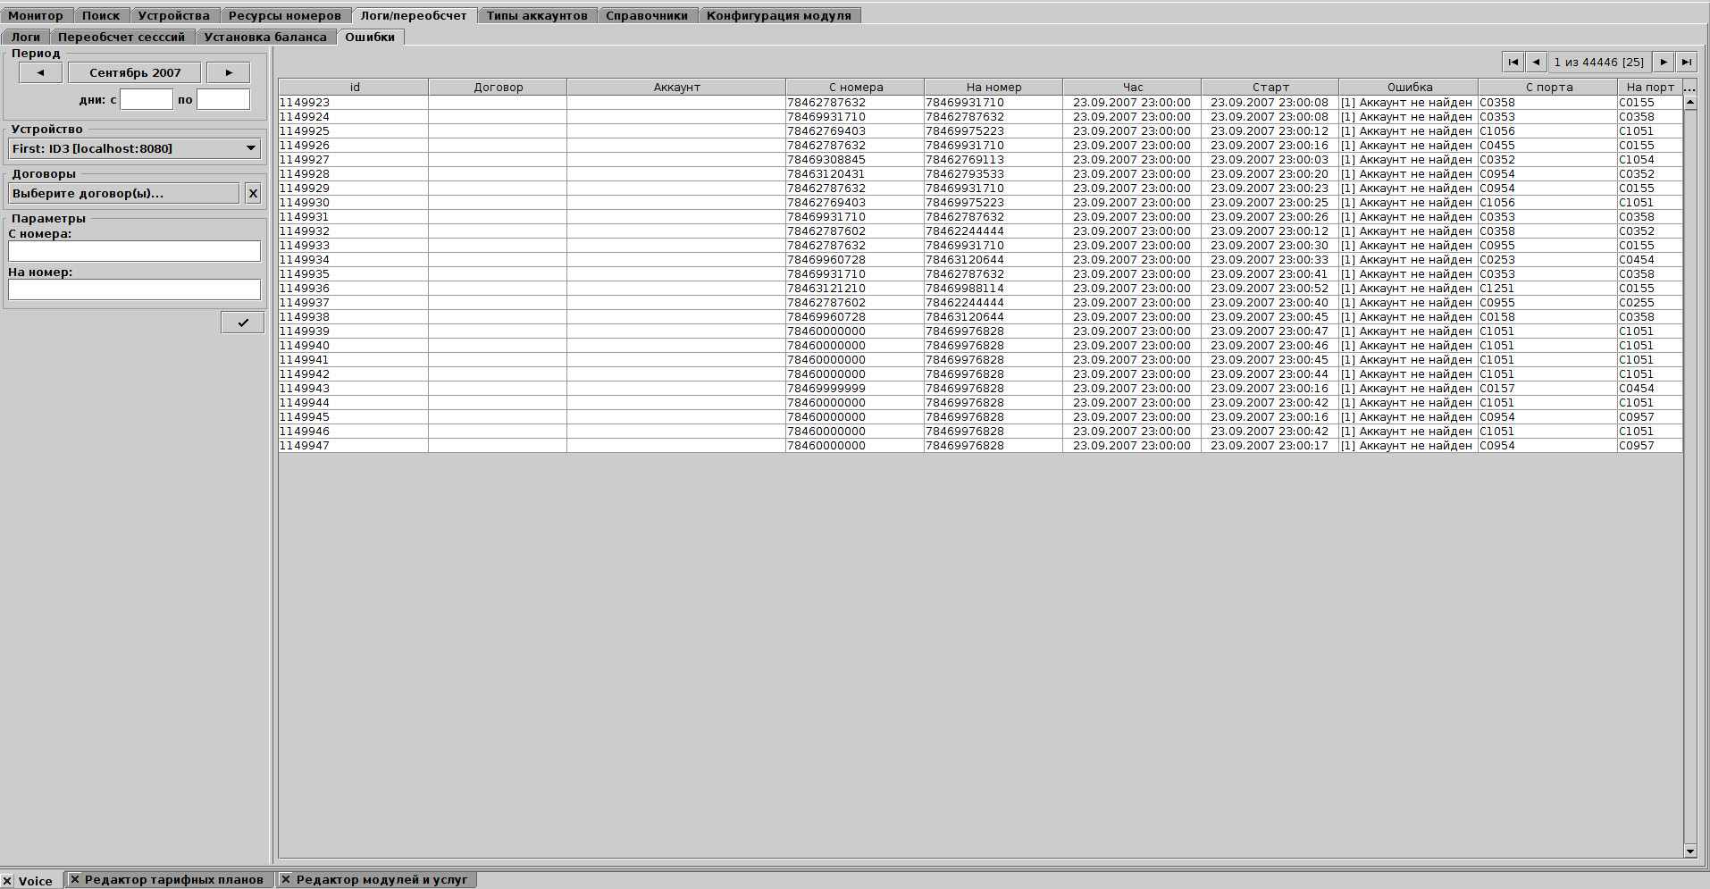1710x889 pixels.
Task: Open the Устройство device dropdown
Action: [133, 148]
